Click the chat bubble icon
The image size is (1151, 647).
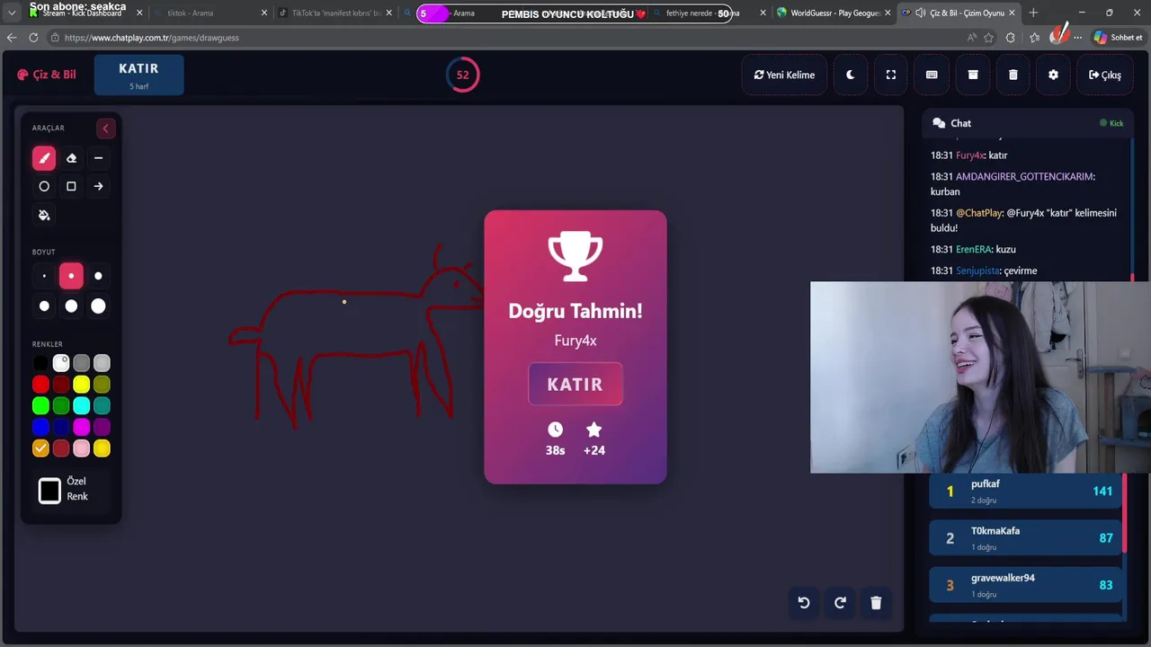click(x=939, y=123)
